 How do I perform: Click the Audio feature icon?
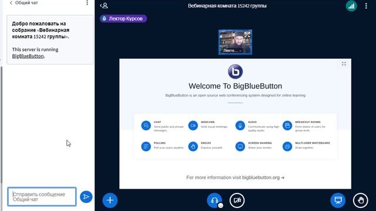(240, 125)
